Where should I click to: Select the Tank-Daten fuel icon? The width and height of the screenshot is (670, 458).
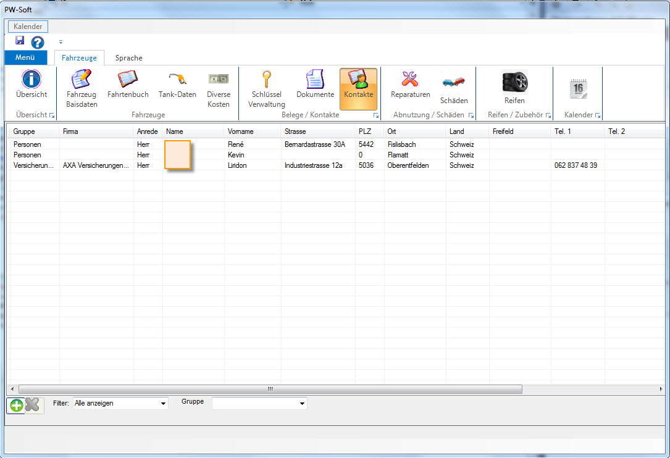pyautogui.click(x=177, y=80)
